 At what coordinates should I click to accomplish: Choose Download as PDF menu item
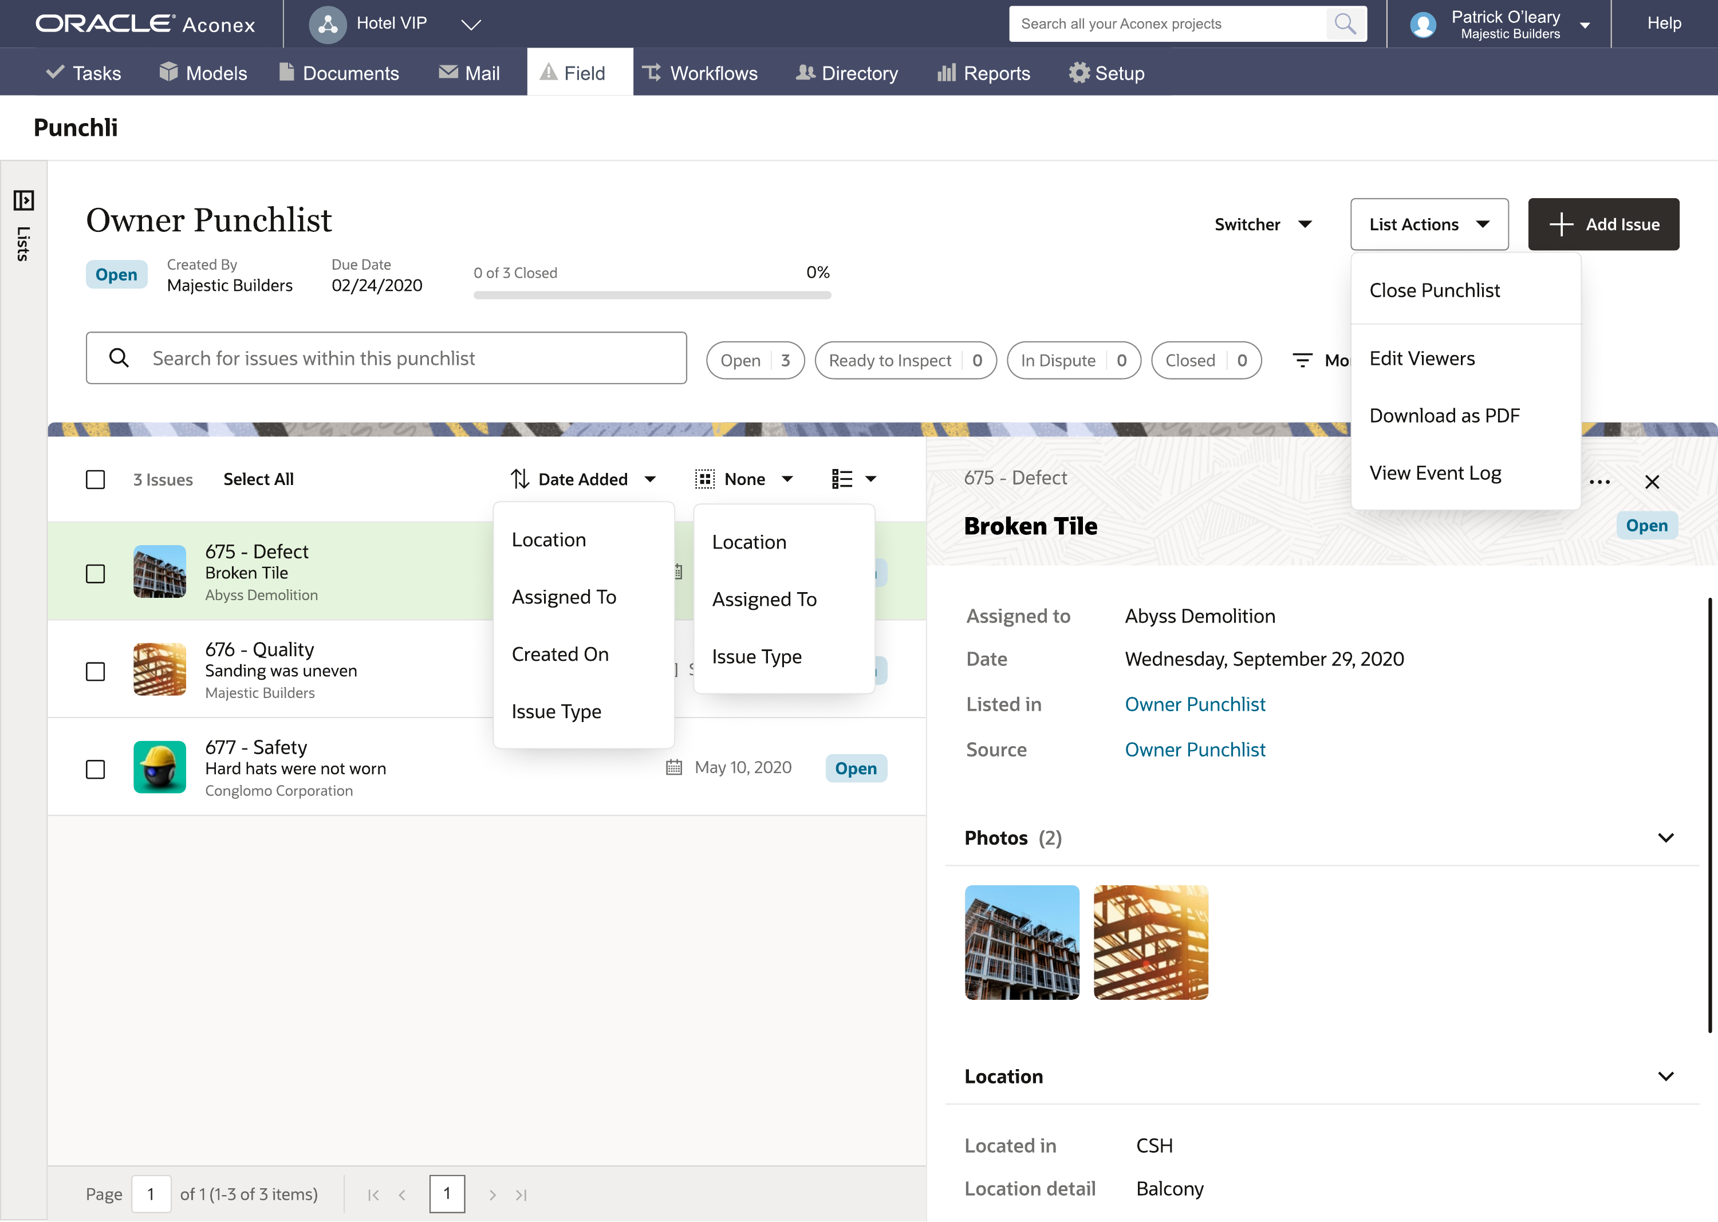[1465, 416]
